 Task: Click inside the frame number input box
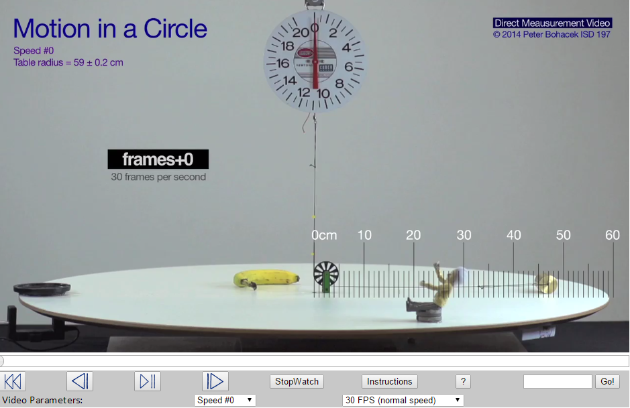click(557, 381)
